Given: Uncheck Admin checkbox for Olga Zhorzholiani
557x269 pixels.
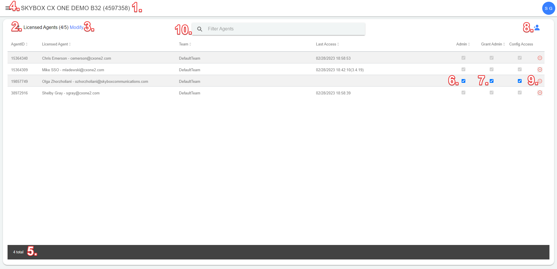Looking at the screenshot, I should (x=463, y=81).
